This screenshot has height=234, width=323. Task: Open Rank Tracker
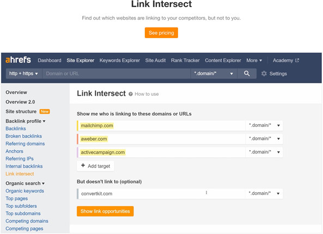[x=185, y=60]
